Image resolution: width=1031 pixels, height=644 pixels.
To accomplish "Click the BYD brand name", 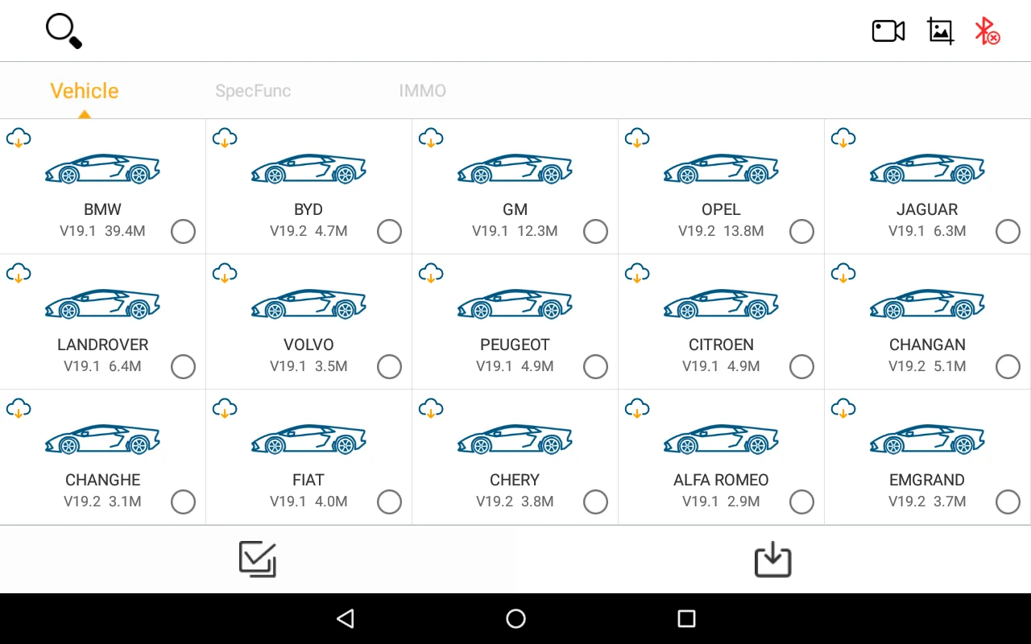I will tap(308, 209).
